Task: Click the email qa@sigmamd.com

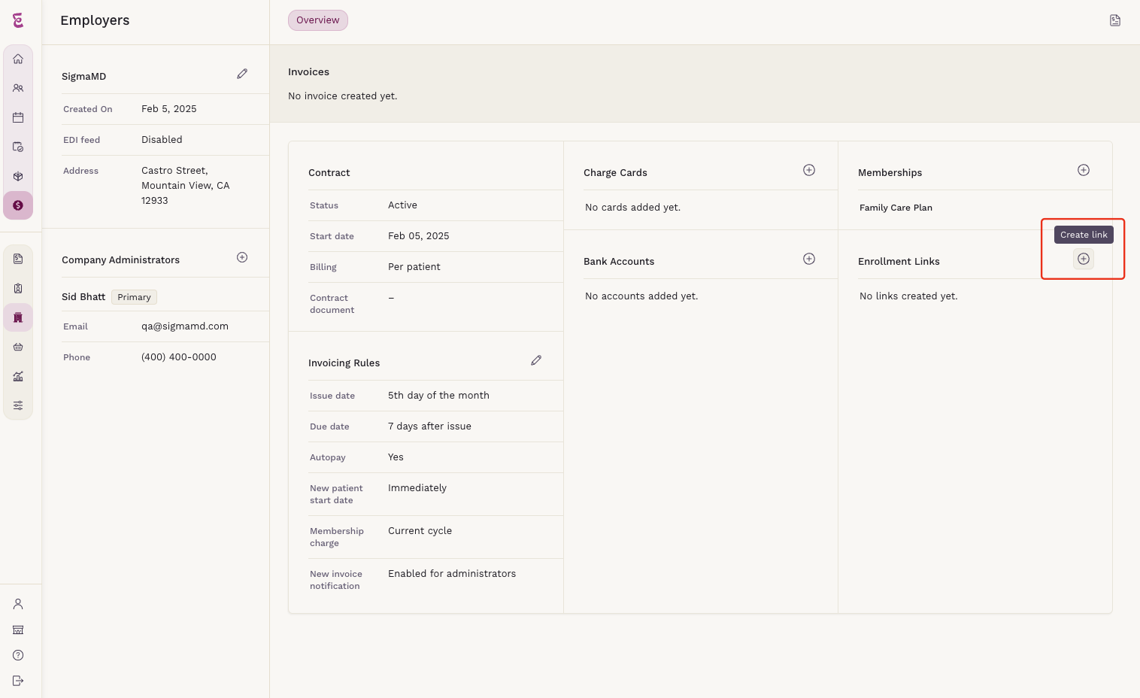Action: click(x=185, y=326)
